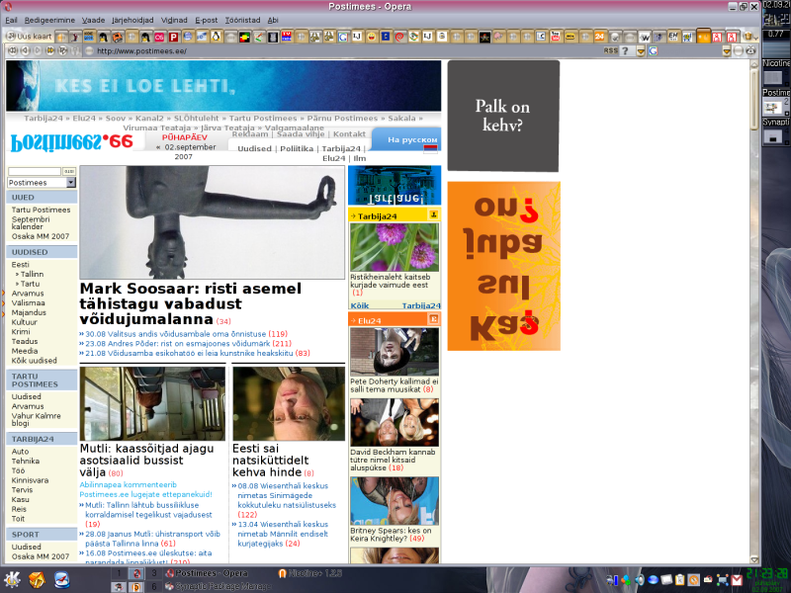Click the Russian language version tab
The height and width of the screenshot is (593, 791).
pos(412,139)
